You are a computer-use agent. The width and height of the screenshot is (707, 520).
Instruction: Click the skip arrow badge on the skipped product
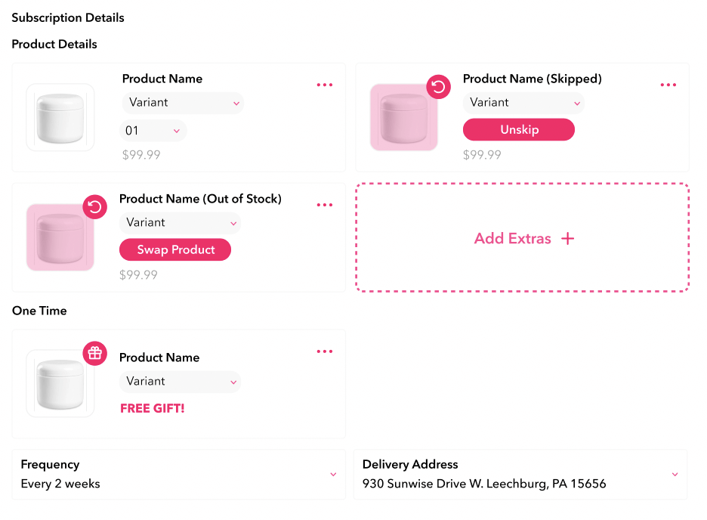(x=438, y=87)
